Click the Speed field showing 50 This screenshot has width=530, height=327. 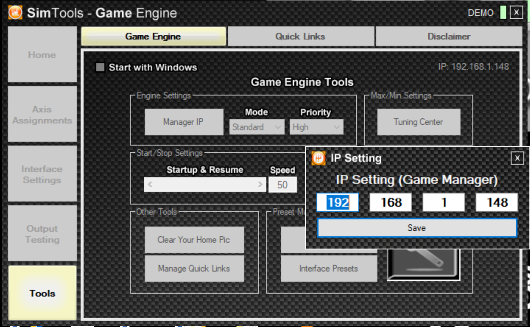click(x=283, y=185)
